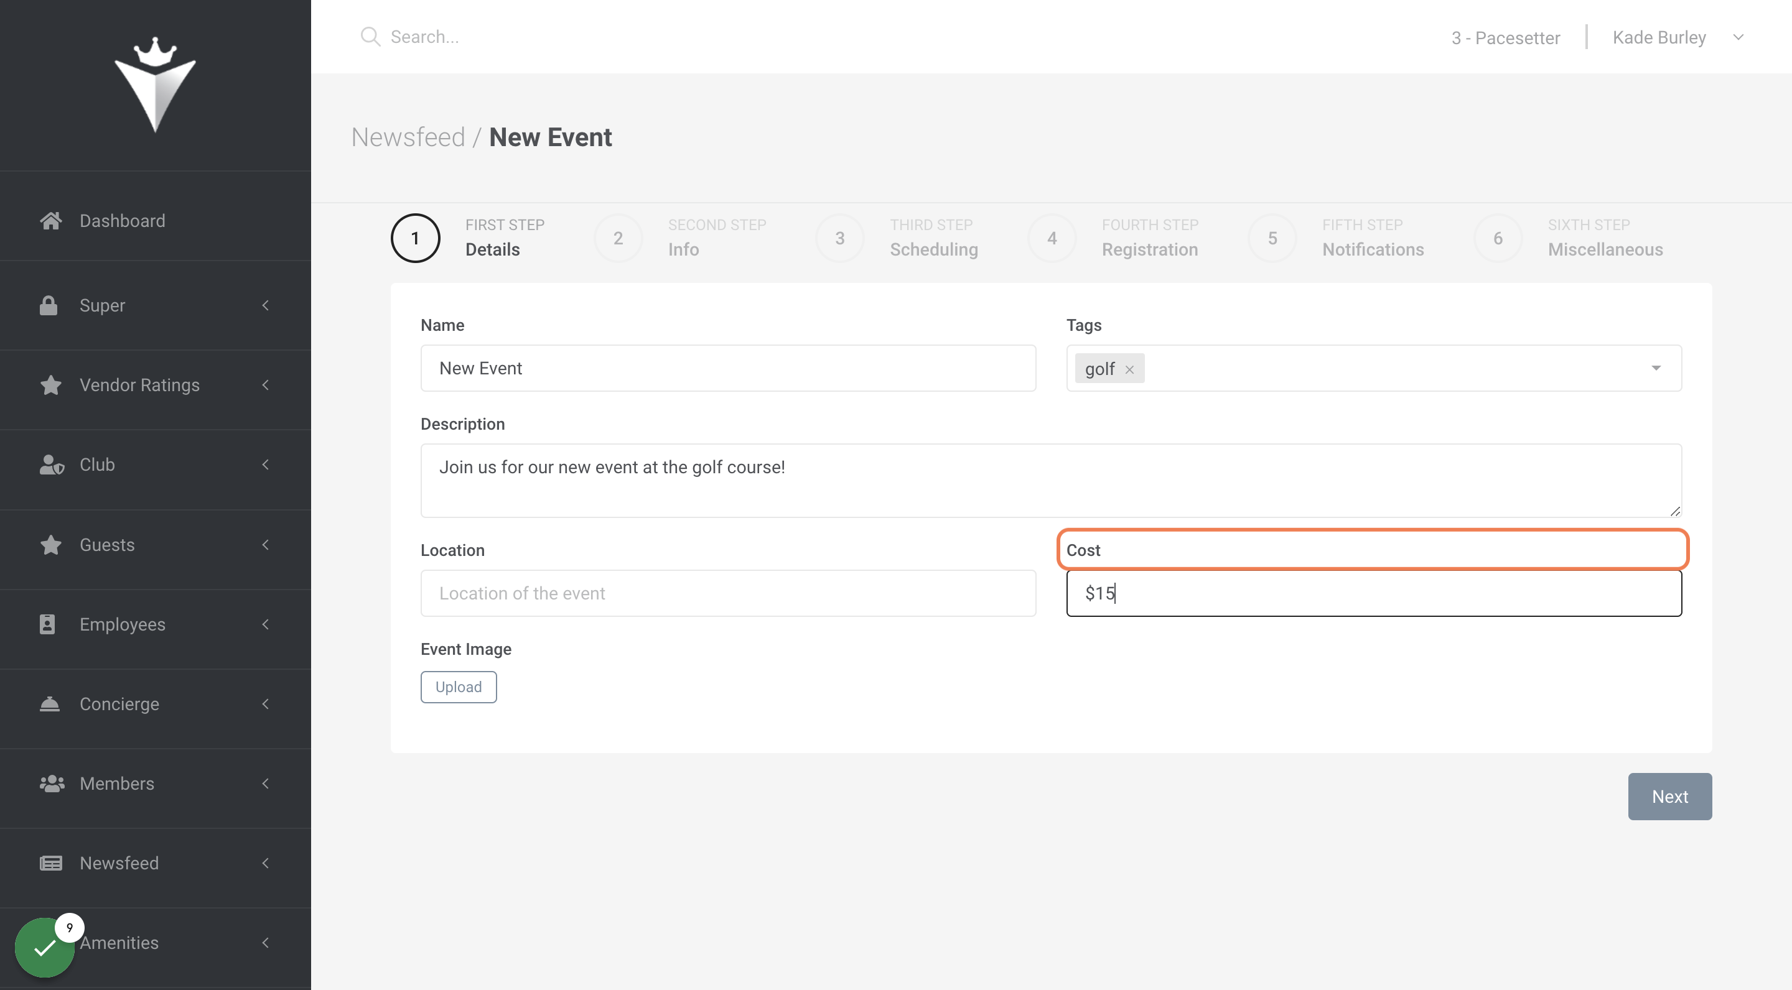Click the Newsfeed breadcrumb link
The width and height of the screenshot is (1792, 990).
click(x=408, y=137)
